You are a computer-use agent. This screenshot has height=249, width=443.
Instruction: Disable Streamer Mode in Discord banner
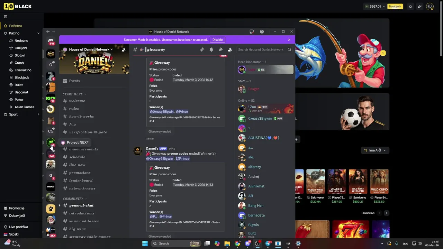[x=217, y=40]
